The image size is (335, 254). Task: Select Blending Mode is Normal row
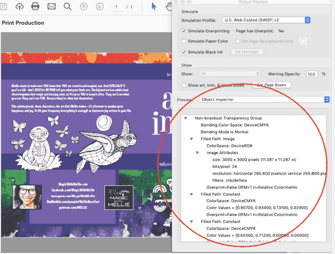point(224,132)
